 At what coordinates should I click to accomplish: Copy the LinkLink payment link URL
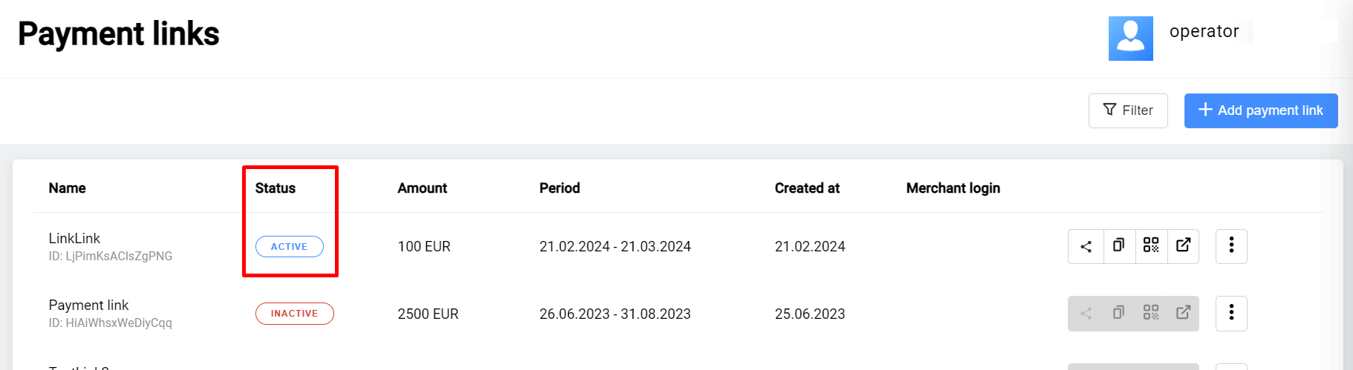point(1118,245)
